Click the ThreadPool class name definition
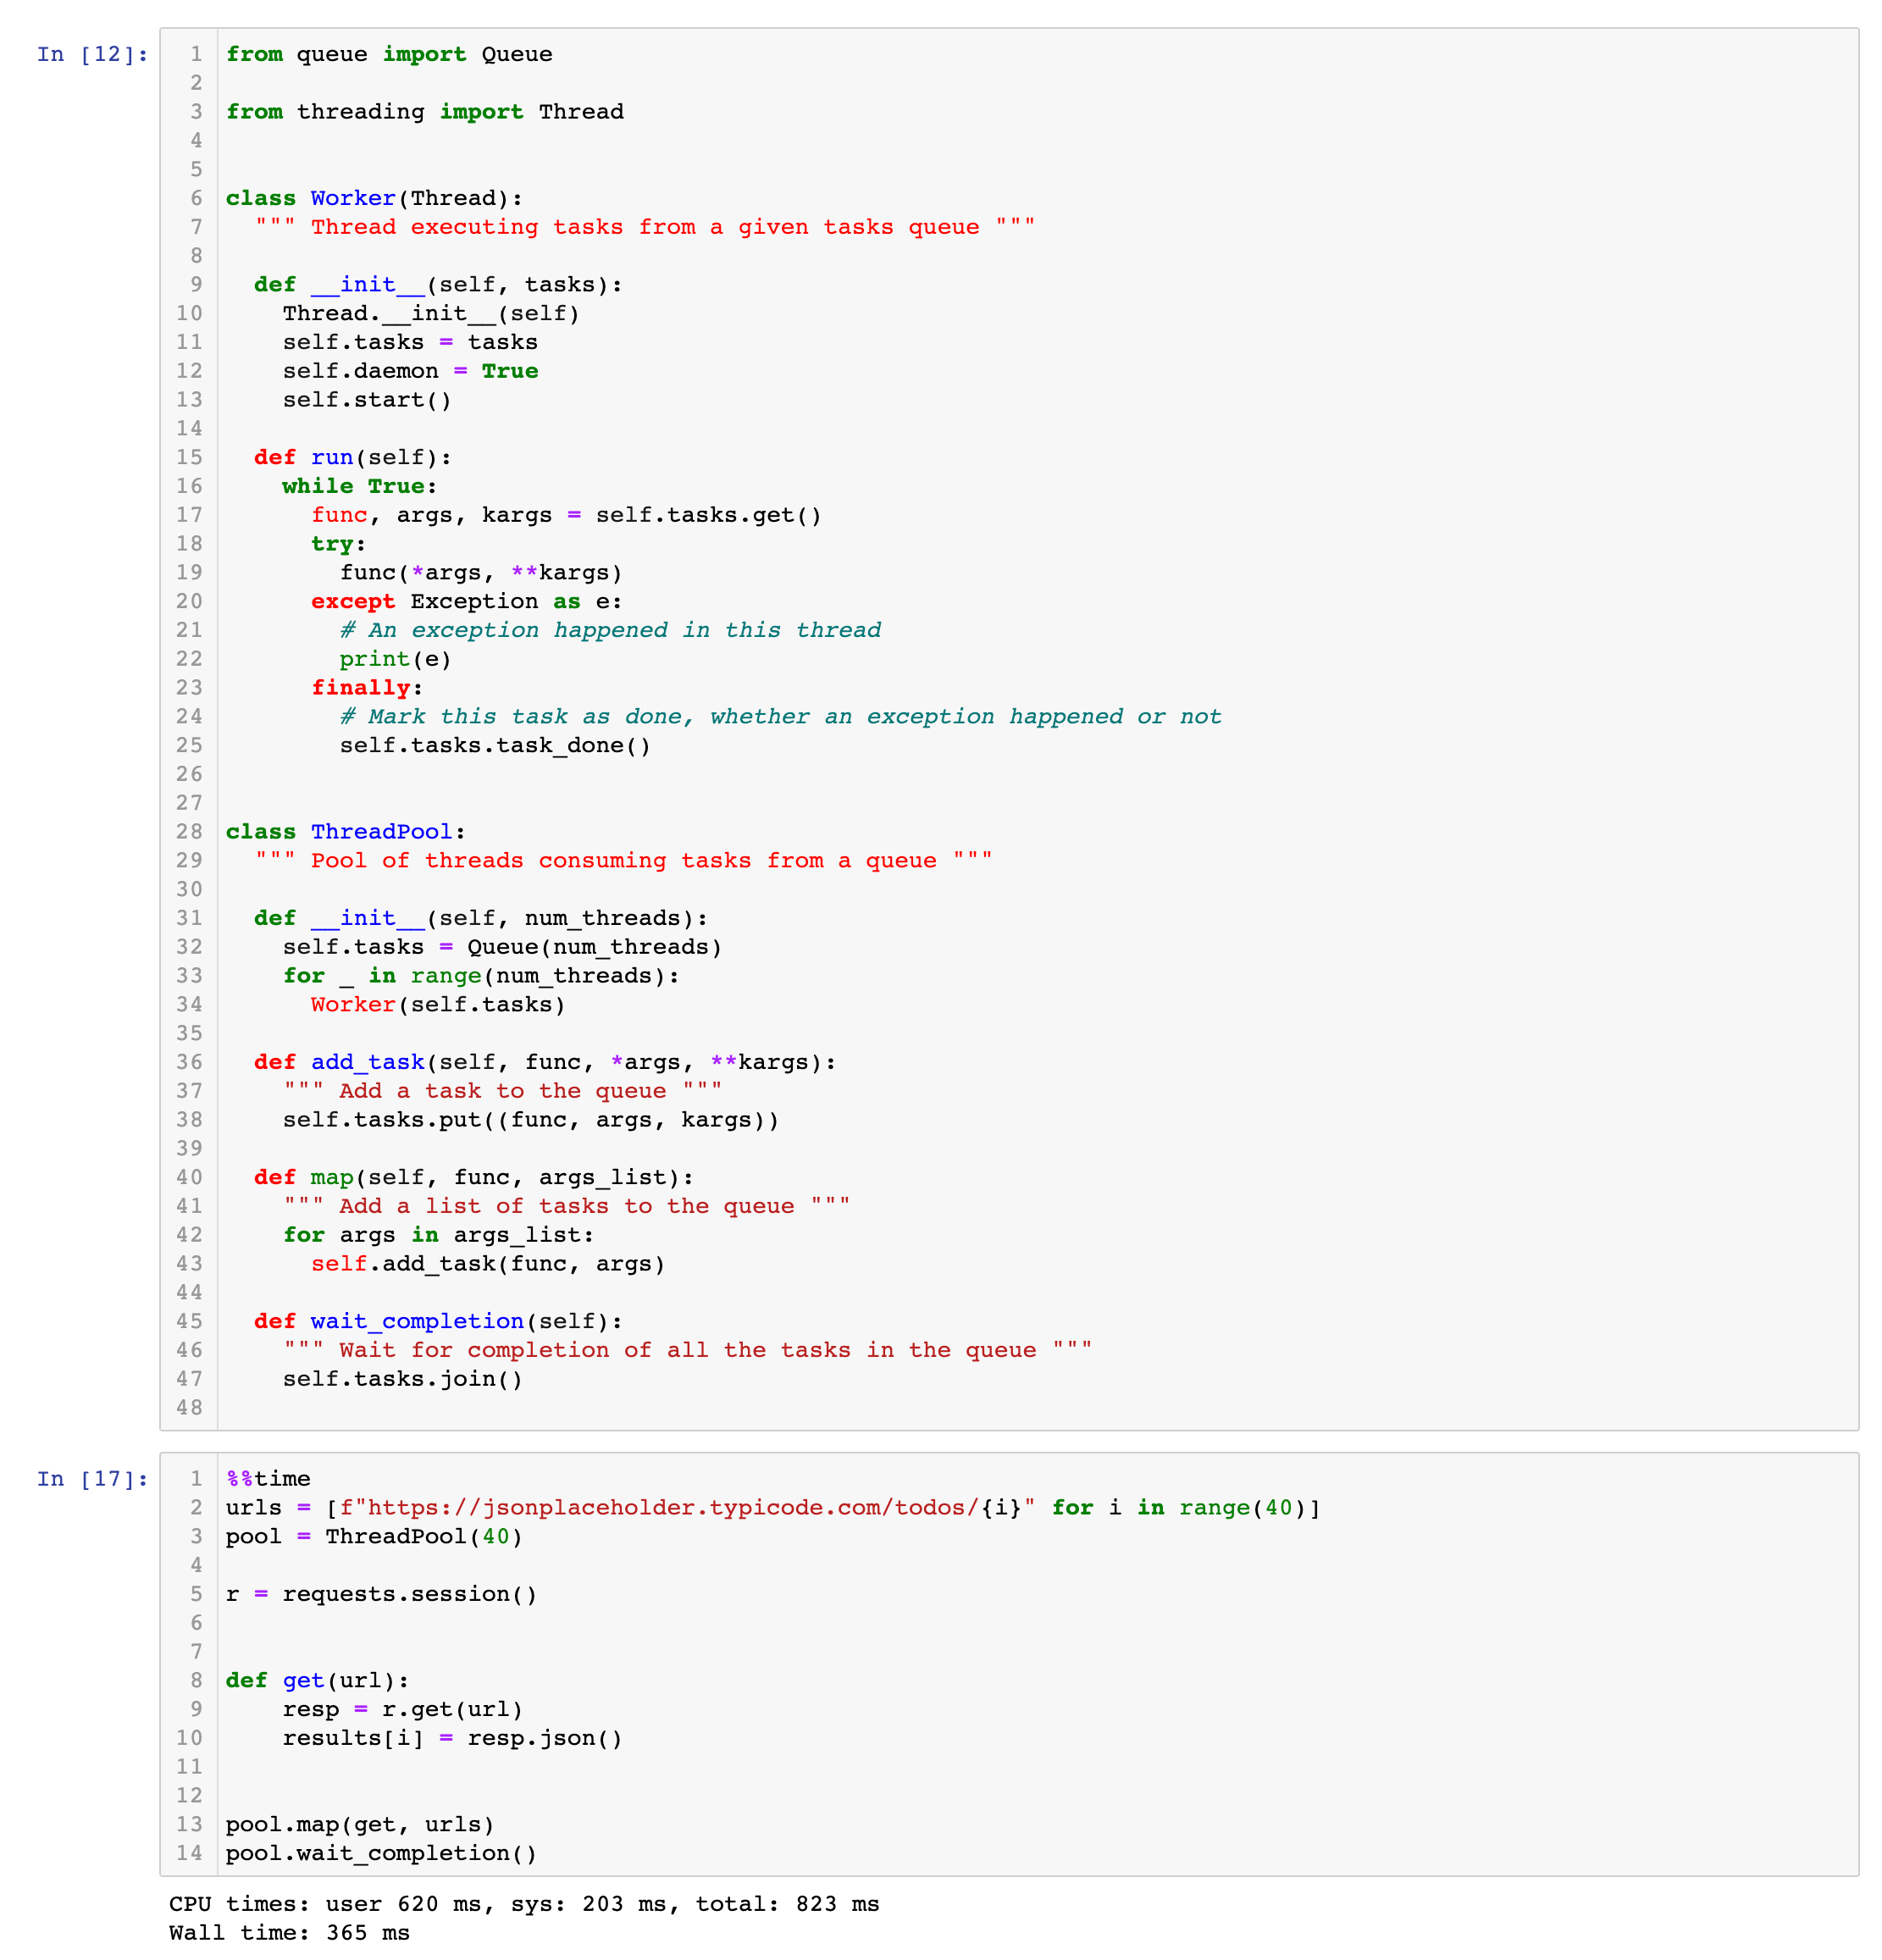 [x=381, y=831]
